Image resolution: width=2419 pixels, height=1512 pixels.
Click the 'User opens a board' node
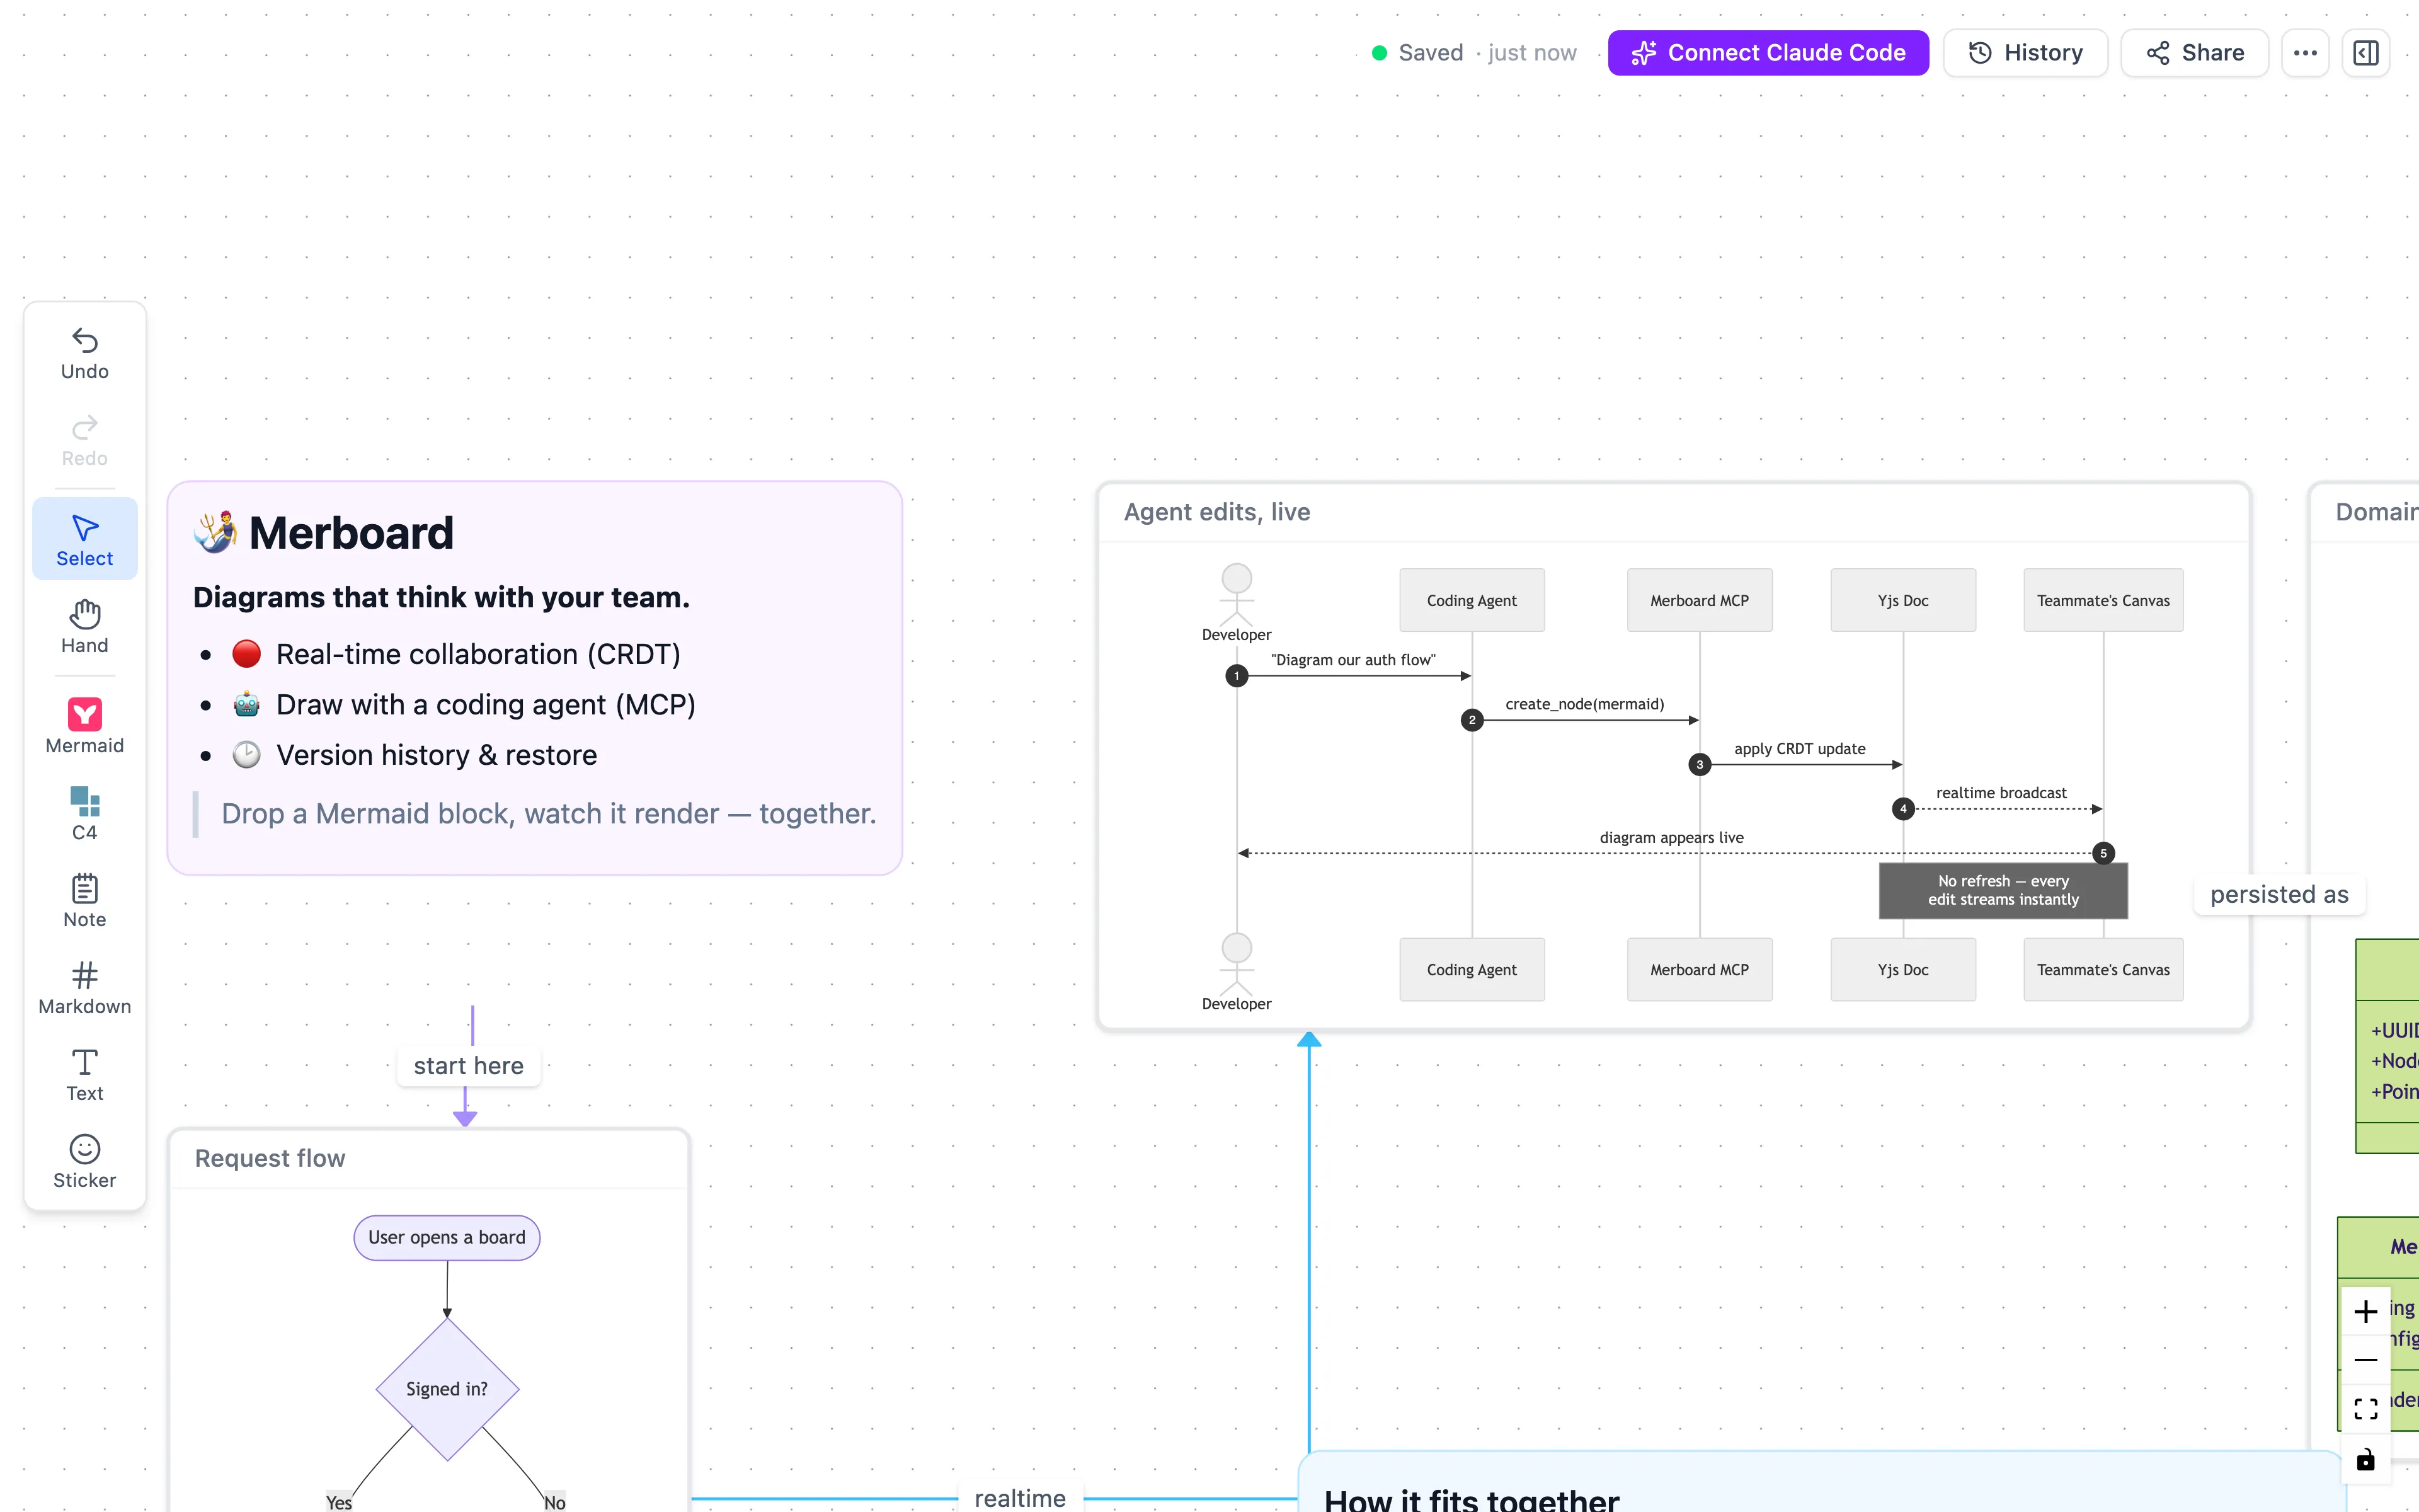(x=447, y=1238)
